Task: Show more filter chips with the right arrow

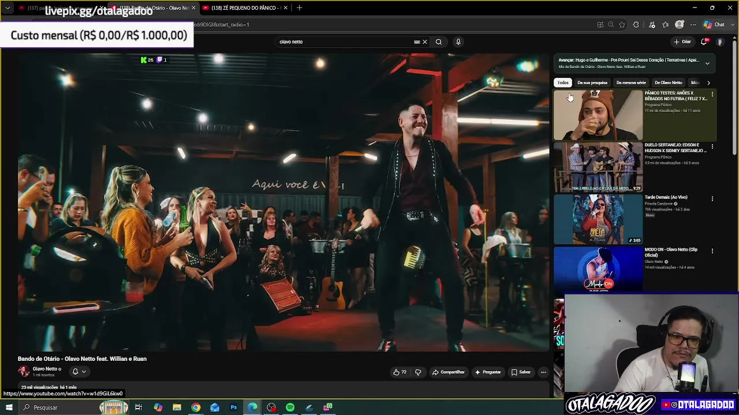Action: (x=708, y=82)
